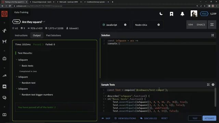The image size is (219, 123).
Task: Open the leaderboard trend sidebar icon
Action: (x=4, y=76)
